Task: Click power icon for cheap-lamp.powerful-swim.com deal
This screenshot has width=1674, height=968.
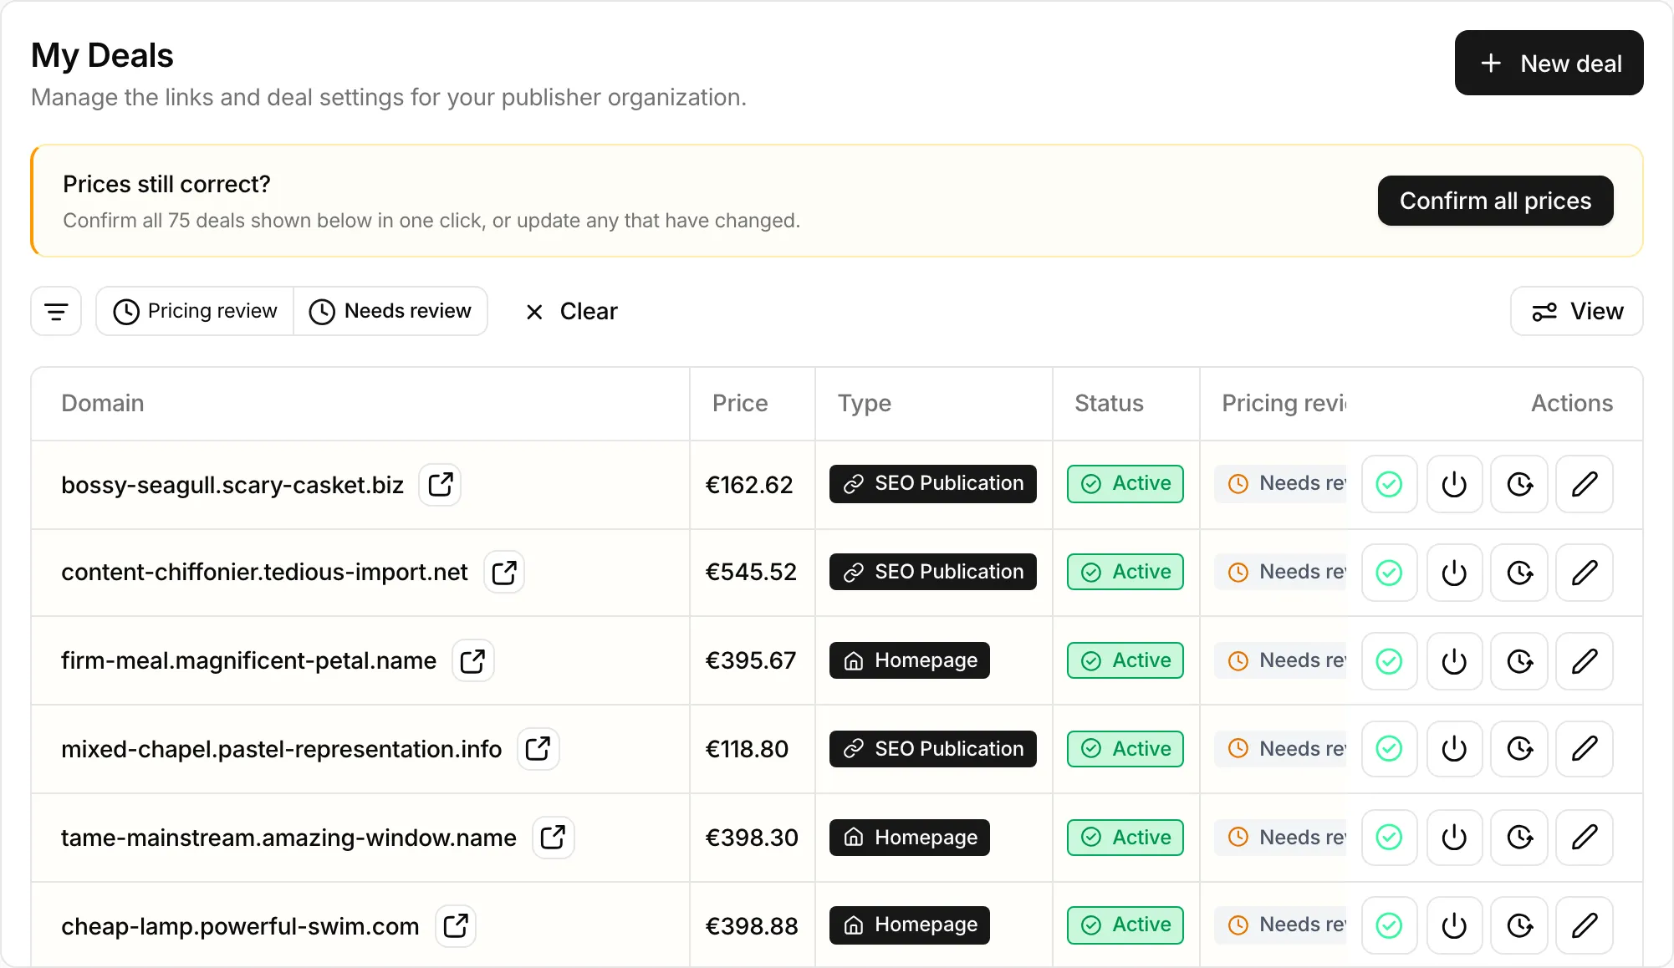Action: [1454, 925]
